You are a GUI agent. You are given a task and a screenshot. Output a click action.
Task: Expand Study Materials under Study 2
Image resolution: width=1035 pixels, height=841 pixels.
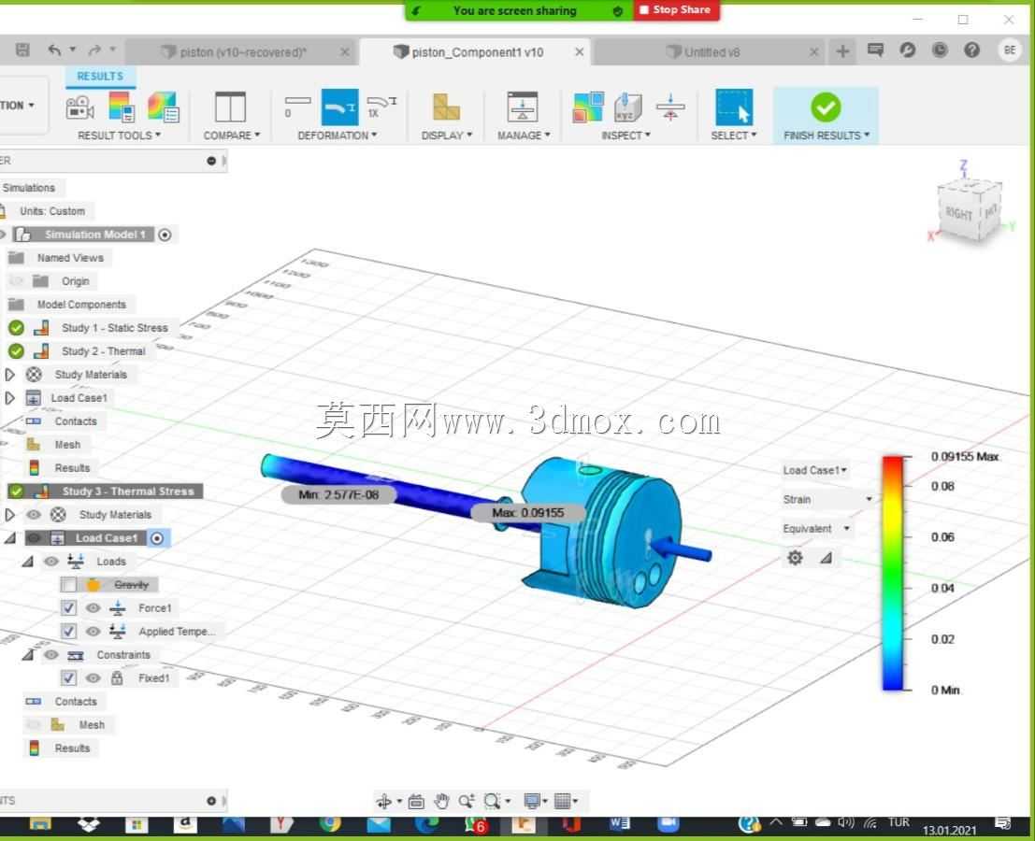[x=10, y=375]
